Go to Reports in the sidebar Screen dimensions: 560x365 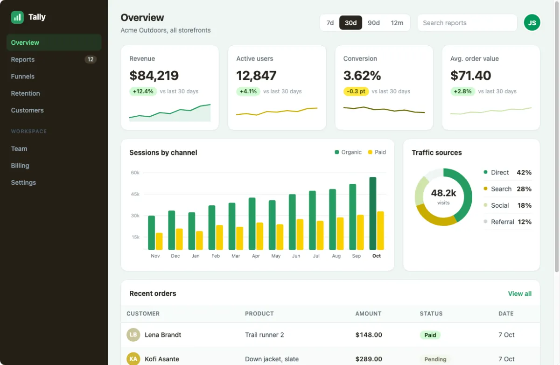point(54,59)
